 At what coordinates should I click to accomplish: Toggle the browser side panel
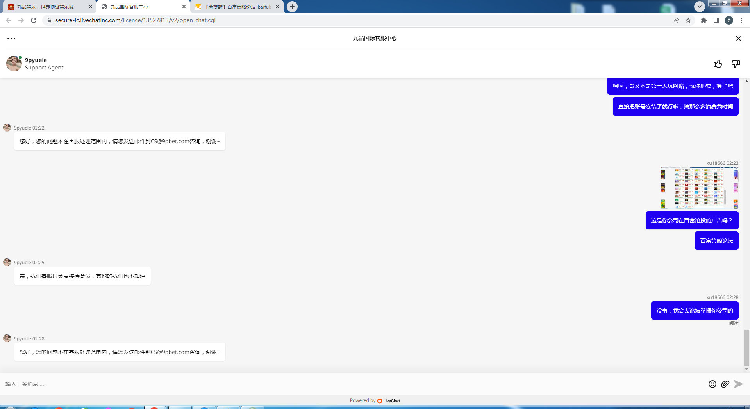(x=716, y=20)
